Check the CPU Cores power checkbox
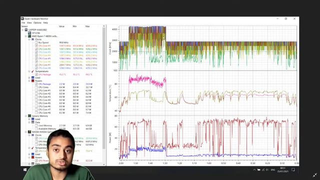This screenshot has height=180, width=320. [x=36, y=87]
